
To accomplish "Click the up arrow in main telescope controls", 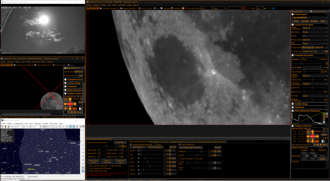I will pos(313,132).
